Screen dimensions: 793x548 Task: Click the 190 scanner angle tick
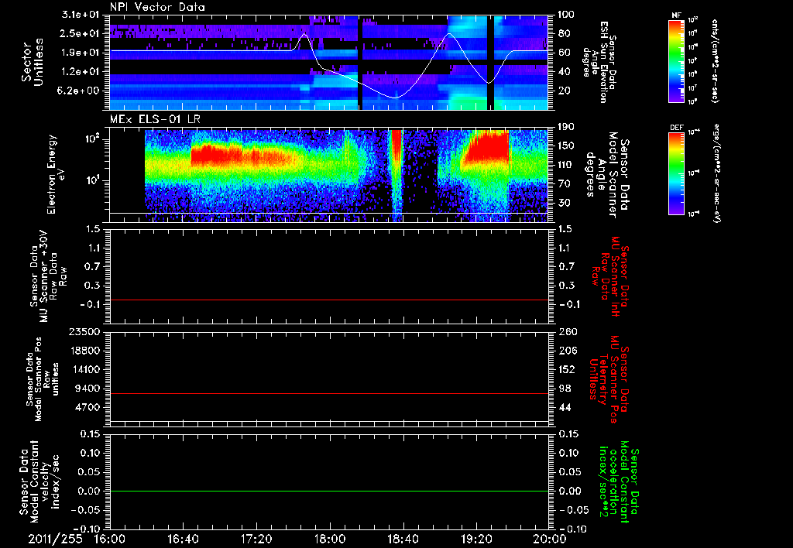click(566, 127)
